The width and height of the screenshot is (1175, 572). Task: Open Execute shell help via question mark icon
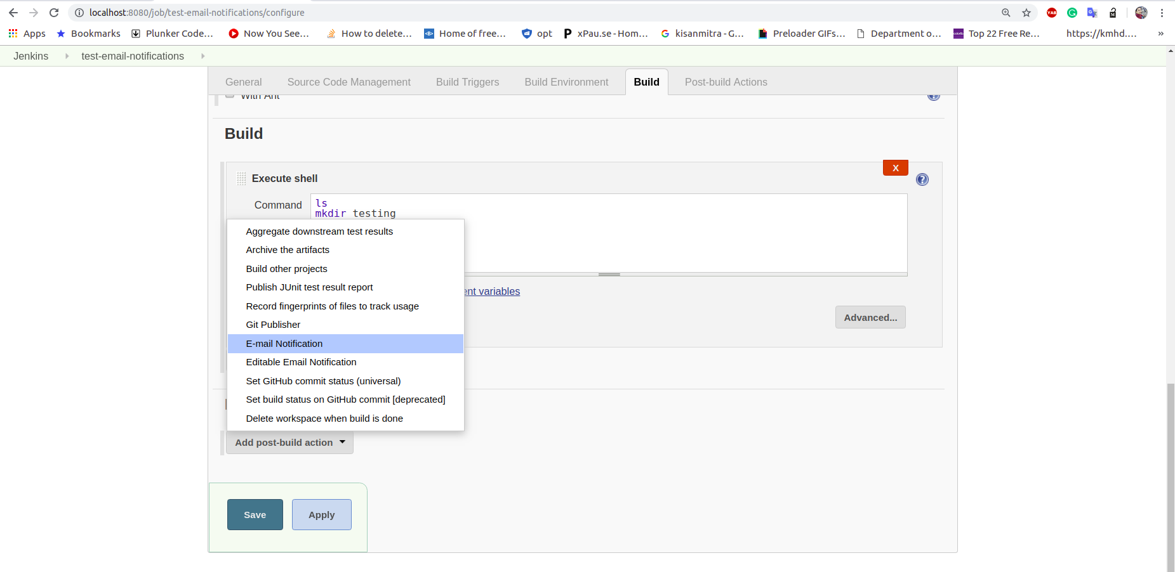pos(922,179)
